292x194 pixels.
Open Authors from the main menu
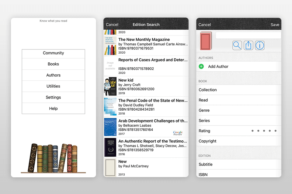(x=54, y=75)
